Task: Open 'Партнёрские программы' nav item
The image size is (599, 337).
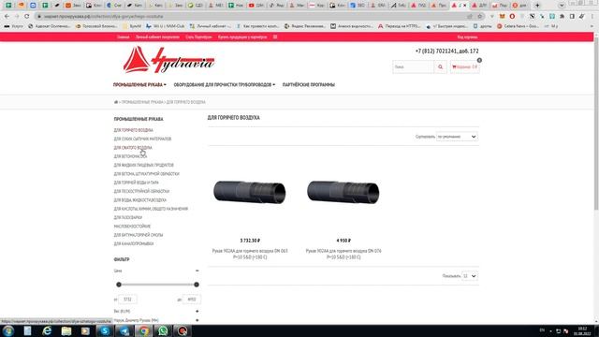Action: point(309,85)
